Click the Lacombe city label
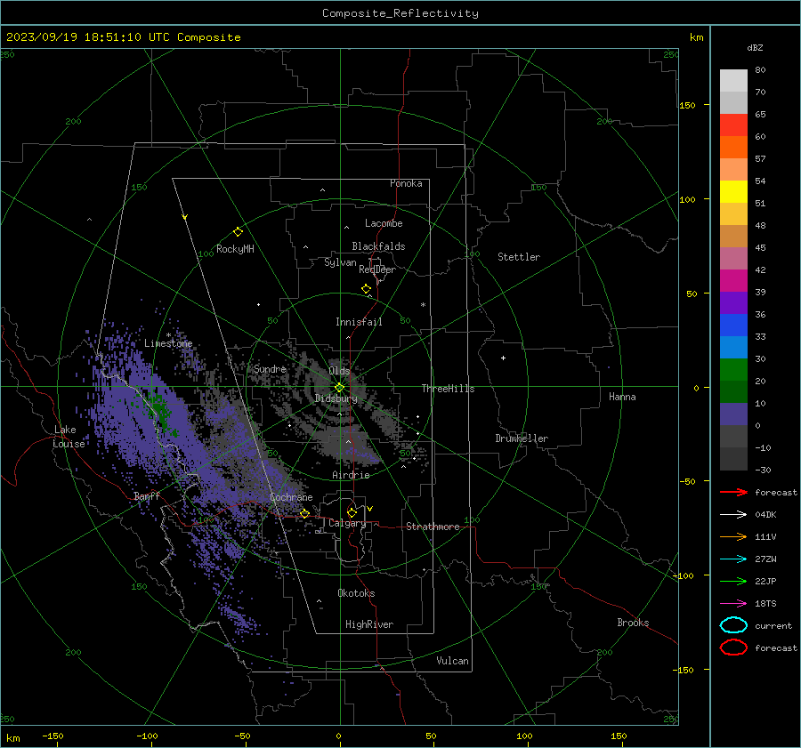801x748 pixels. pos(384,223)
